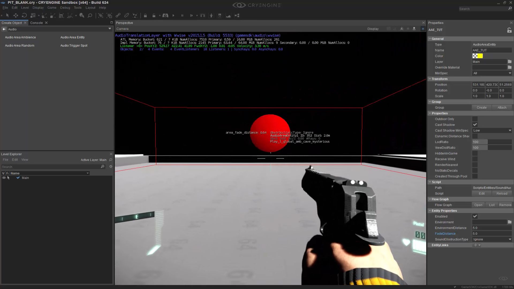Click the Scale tool icon

click(33, 16)
